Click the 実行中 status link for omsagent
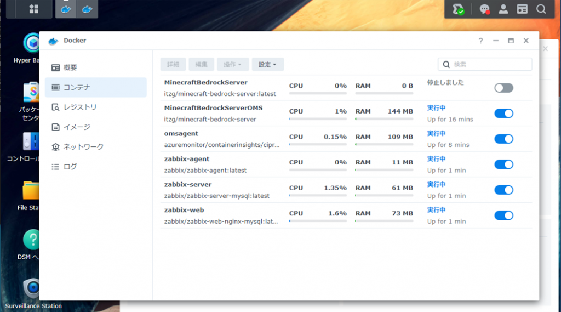 [x=436, y=133]
